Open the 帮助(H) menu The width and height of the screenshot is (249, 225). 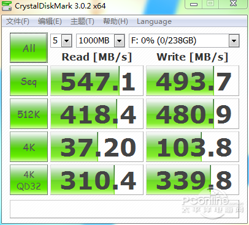pyautogui.click(x=115, y=21)
